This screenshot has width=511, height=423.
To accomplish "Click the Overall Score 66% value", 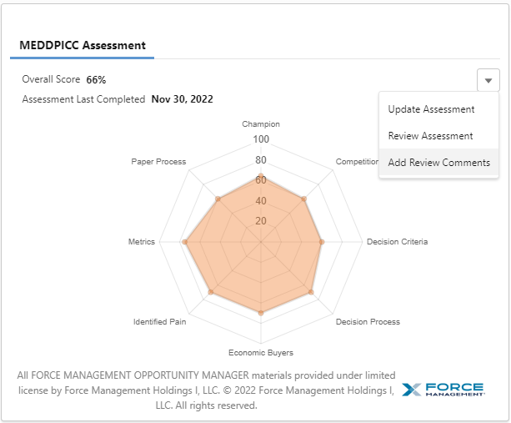I will [x=96, y=80].
